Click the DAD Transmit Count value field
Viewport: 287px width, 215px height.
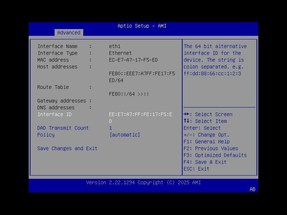pyautogui.click(x=110, y=128)
